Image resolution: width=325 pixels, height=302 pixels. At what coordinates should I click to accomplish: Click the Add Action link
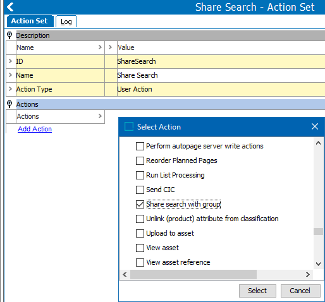click(35, 129)
